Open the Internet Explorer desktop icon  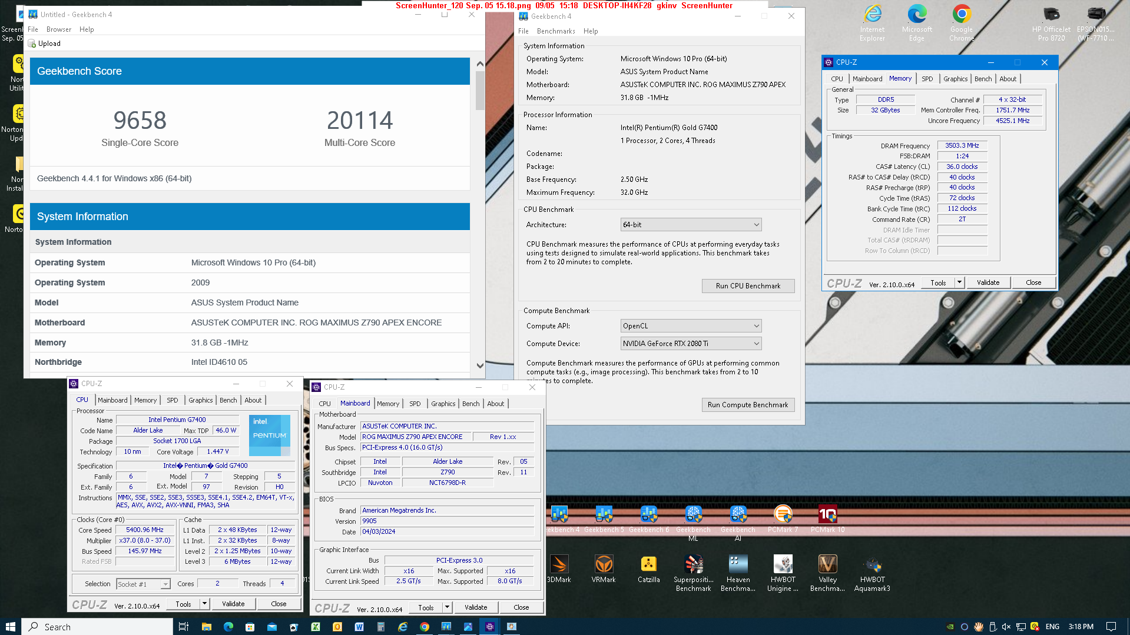tap(872, 24)
